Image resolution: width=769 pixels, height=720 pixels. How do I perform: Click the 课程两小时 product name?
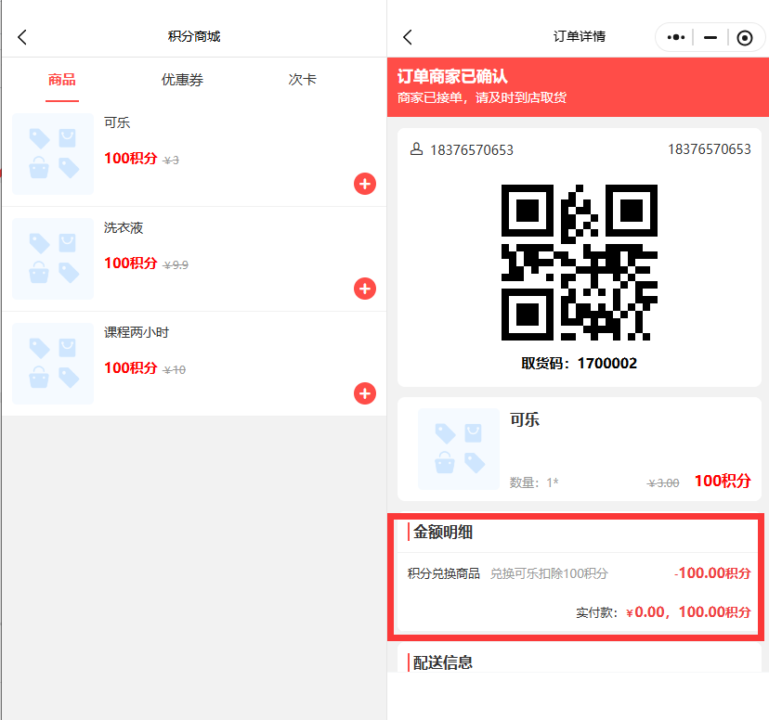[x=137, y=332]
